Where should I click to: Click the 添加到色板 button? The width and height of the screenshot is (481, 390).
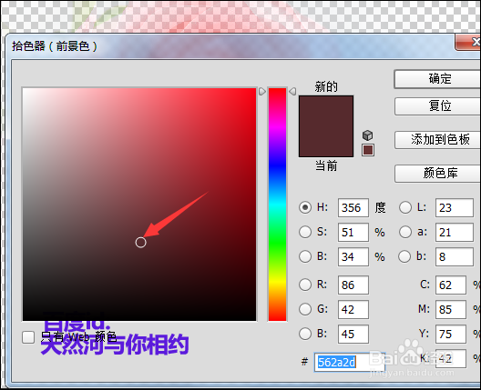[x=438, y=140]
